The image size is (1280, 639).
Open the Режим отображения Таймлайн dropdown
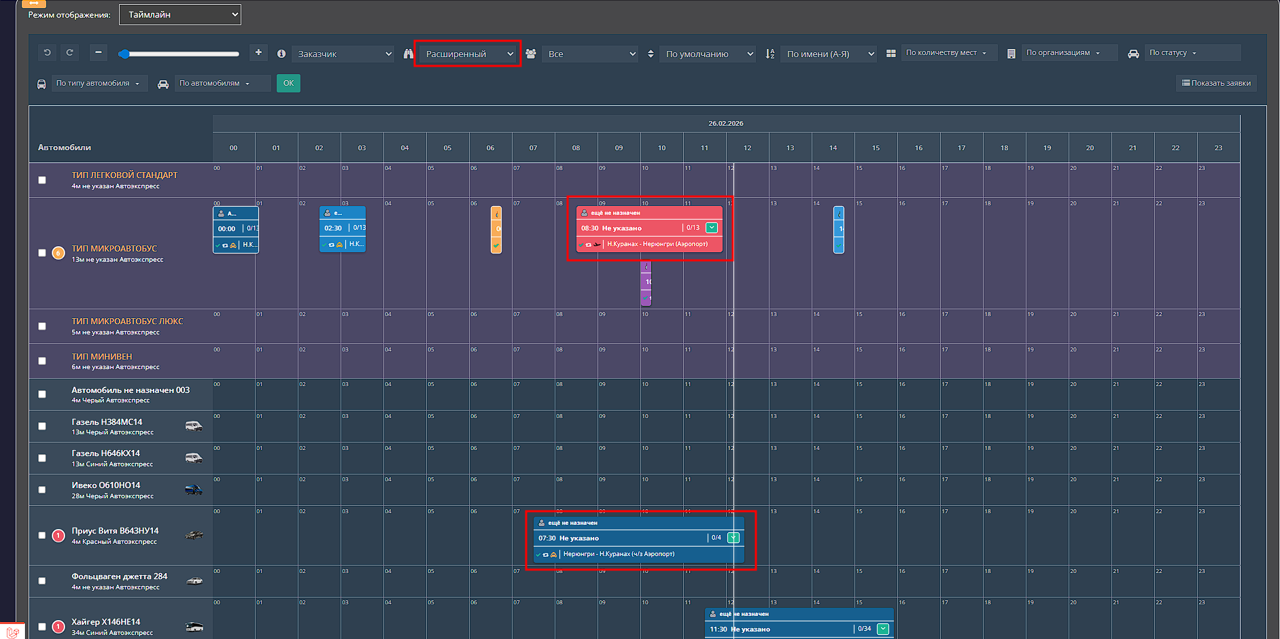tap(180, 14)
